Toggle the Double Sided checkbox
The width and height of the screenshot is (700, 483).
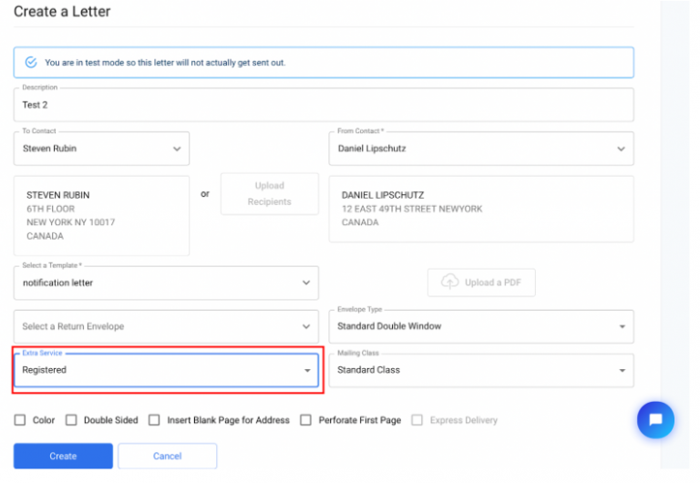(71, 420)
